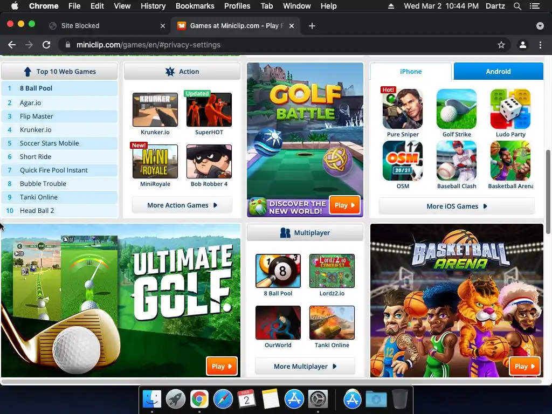This screenshot has height=414, width=552.
Task: Open Head Ball 2 in the top 10 list
Action: [x=59, y=211]
